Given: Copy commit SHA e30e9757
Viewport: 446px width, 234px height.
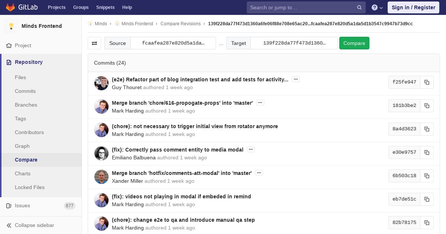Looking at the screenshot, I should click(427, 152).
